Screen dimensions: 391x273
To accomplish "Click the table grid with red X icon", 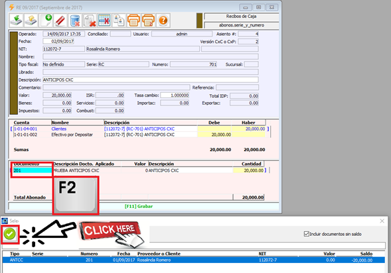I will point(104,21).
